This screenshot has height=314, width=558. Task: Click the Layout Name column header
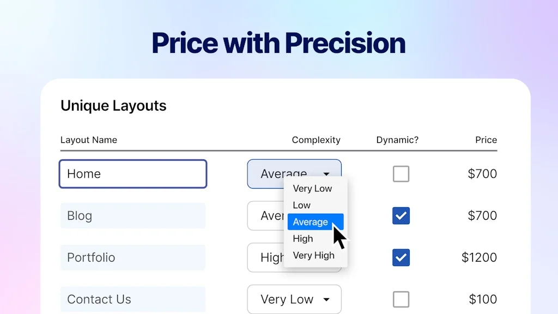click(89, 140)
